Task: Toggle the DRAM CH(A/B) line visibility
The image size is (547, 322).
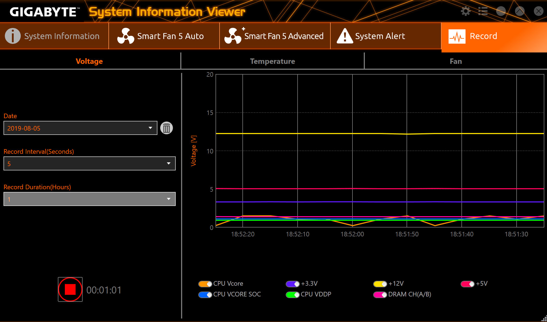Action: pyautogui.click(x=380, y=295)
